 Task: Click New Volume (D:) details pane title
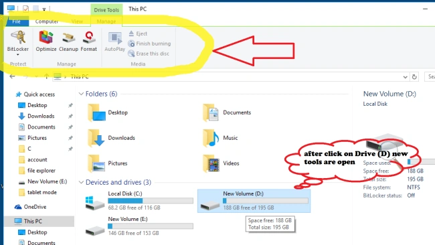pos(389,94)
